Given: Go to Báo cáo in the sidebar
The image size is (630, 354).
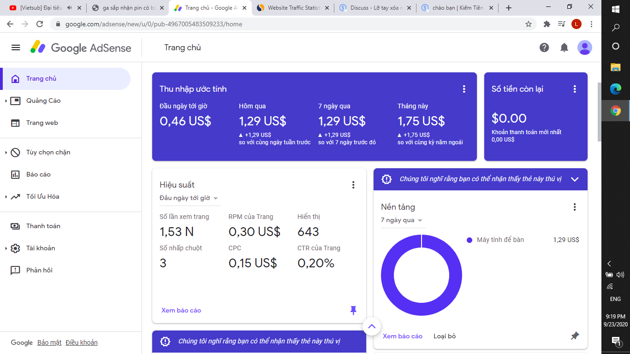Looking at the screenshot, I should coord(38,174).
